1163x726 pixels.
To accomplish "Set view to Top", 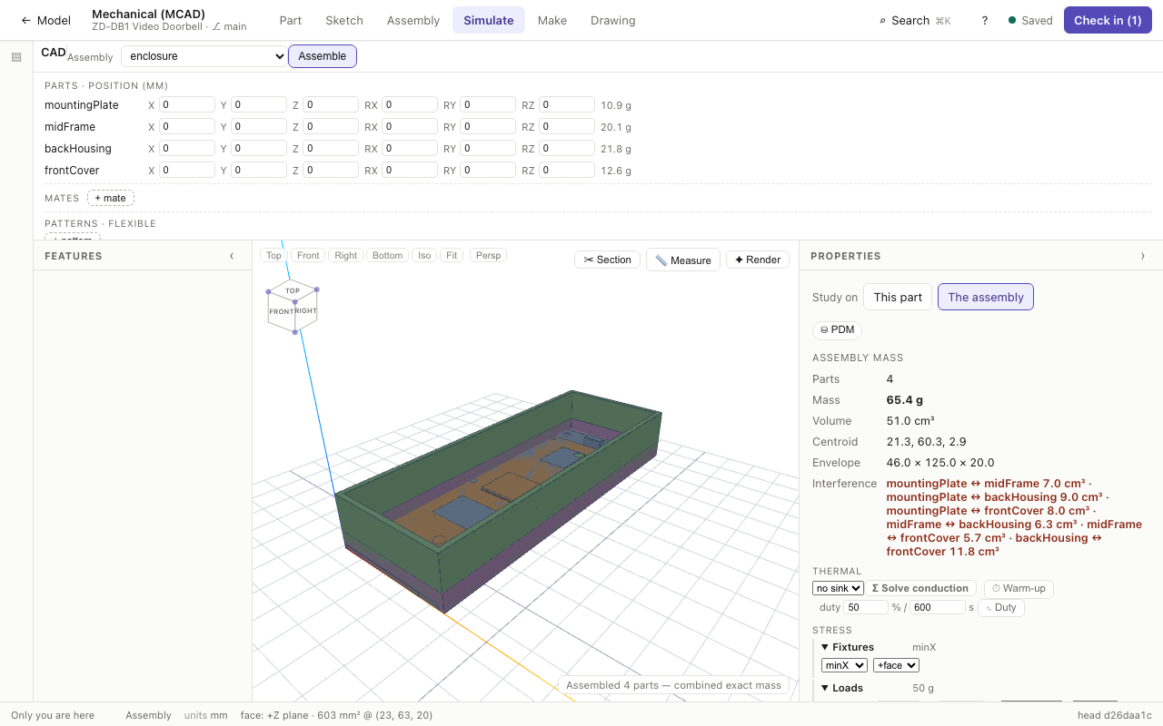I will pos(273,256).
